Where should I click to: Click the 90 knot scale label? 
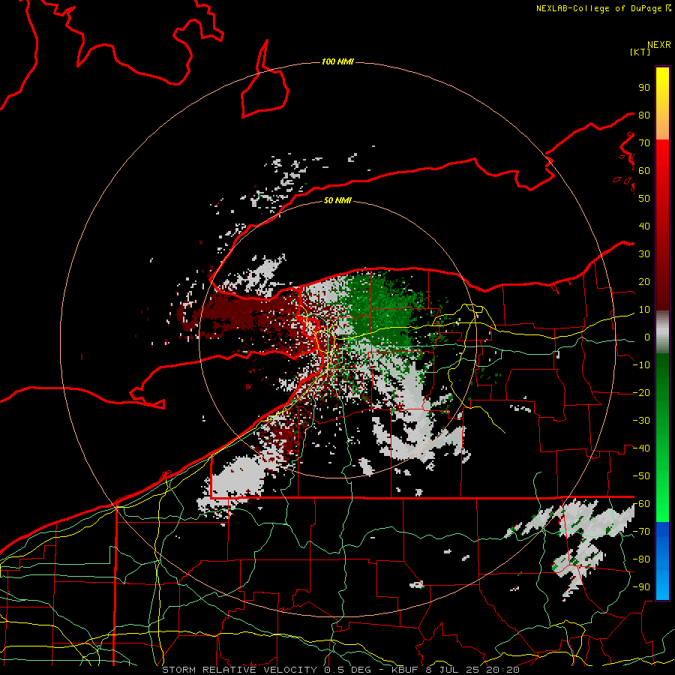tap(644, 88)
